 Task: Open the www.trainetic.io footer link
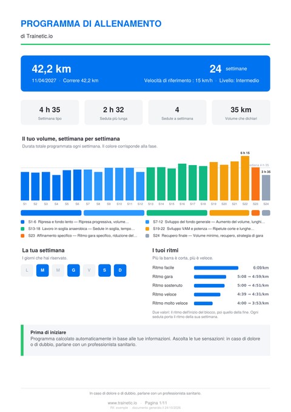pos(122,403)
